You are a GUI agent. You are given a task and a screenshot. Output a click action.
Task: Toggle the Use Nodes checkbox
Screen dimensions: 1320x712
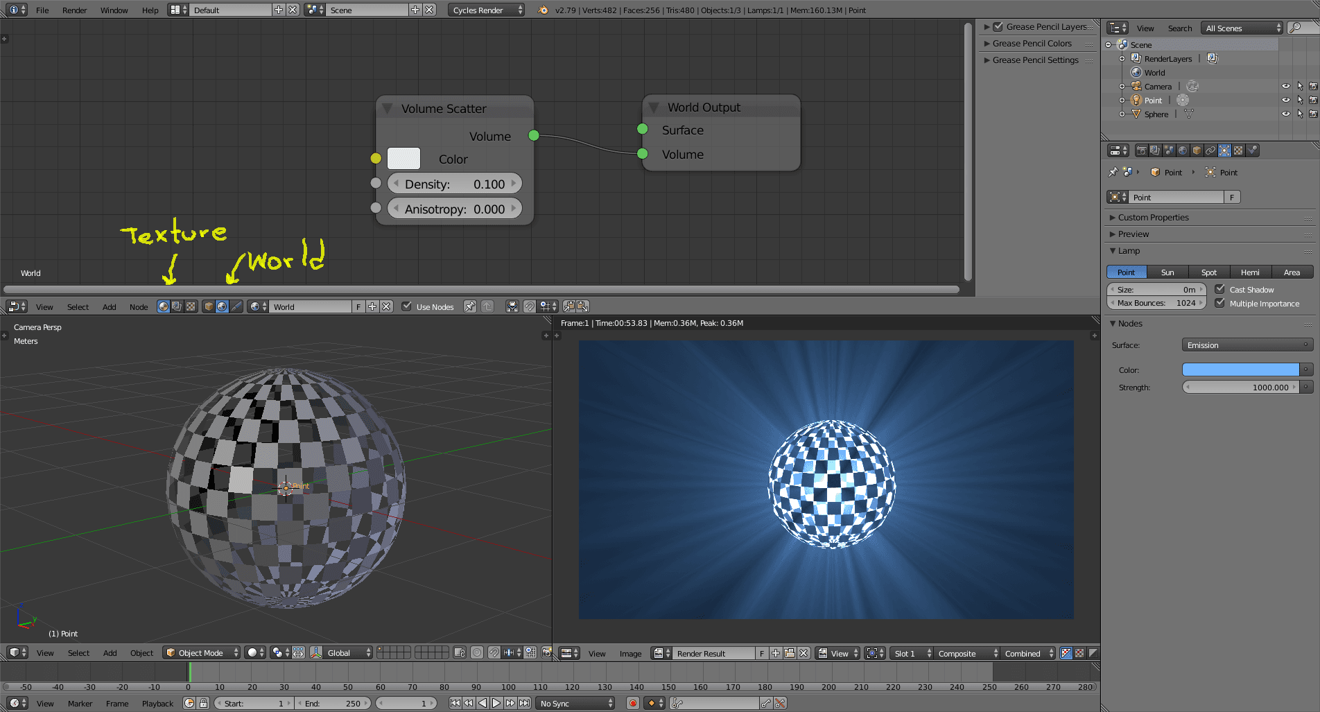pyautogui.click(x=407, y=306)
